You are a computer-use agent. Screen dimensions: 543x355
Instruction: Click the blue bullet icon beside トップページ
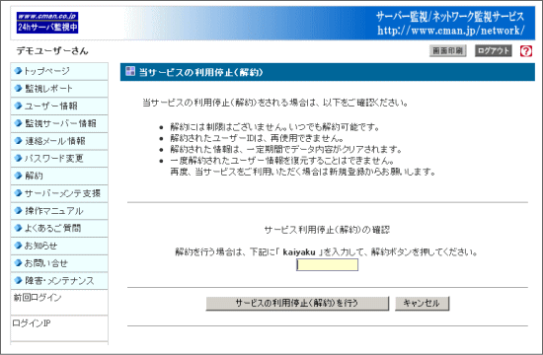(18, 71)
